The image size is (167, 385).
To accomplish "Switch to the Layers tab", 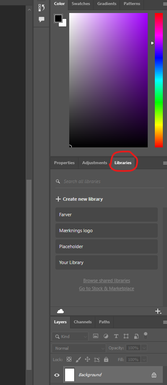I will (x=60, y=322).
